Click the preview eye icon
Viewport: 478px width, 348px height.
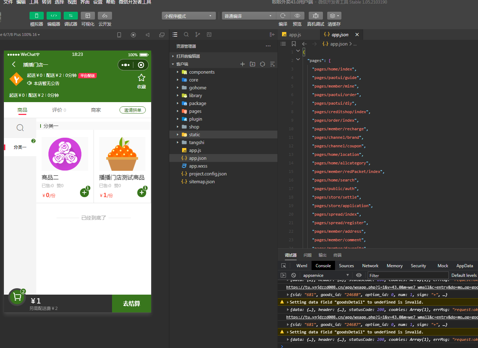[x=297, y=16]
